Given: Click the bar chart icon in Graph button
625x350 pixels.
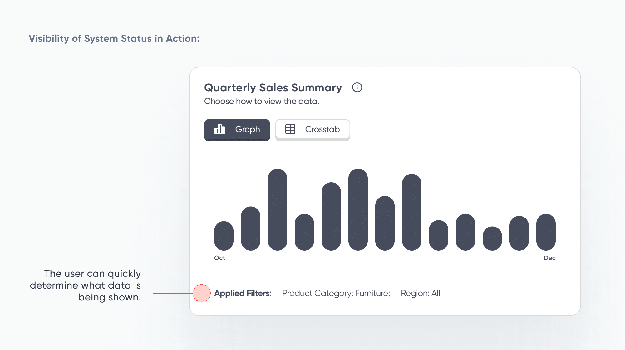Looking at the screenshot, I should tap(220, 129).
